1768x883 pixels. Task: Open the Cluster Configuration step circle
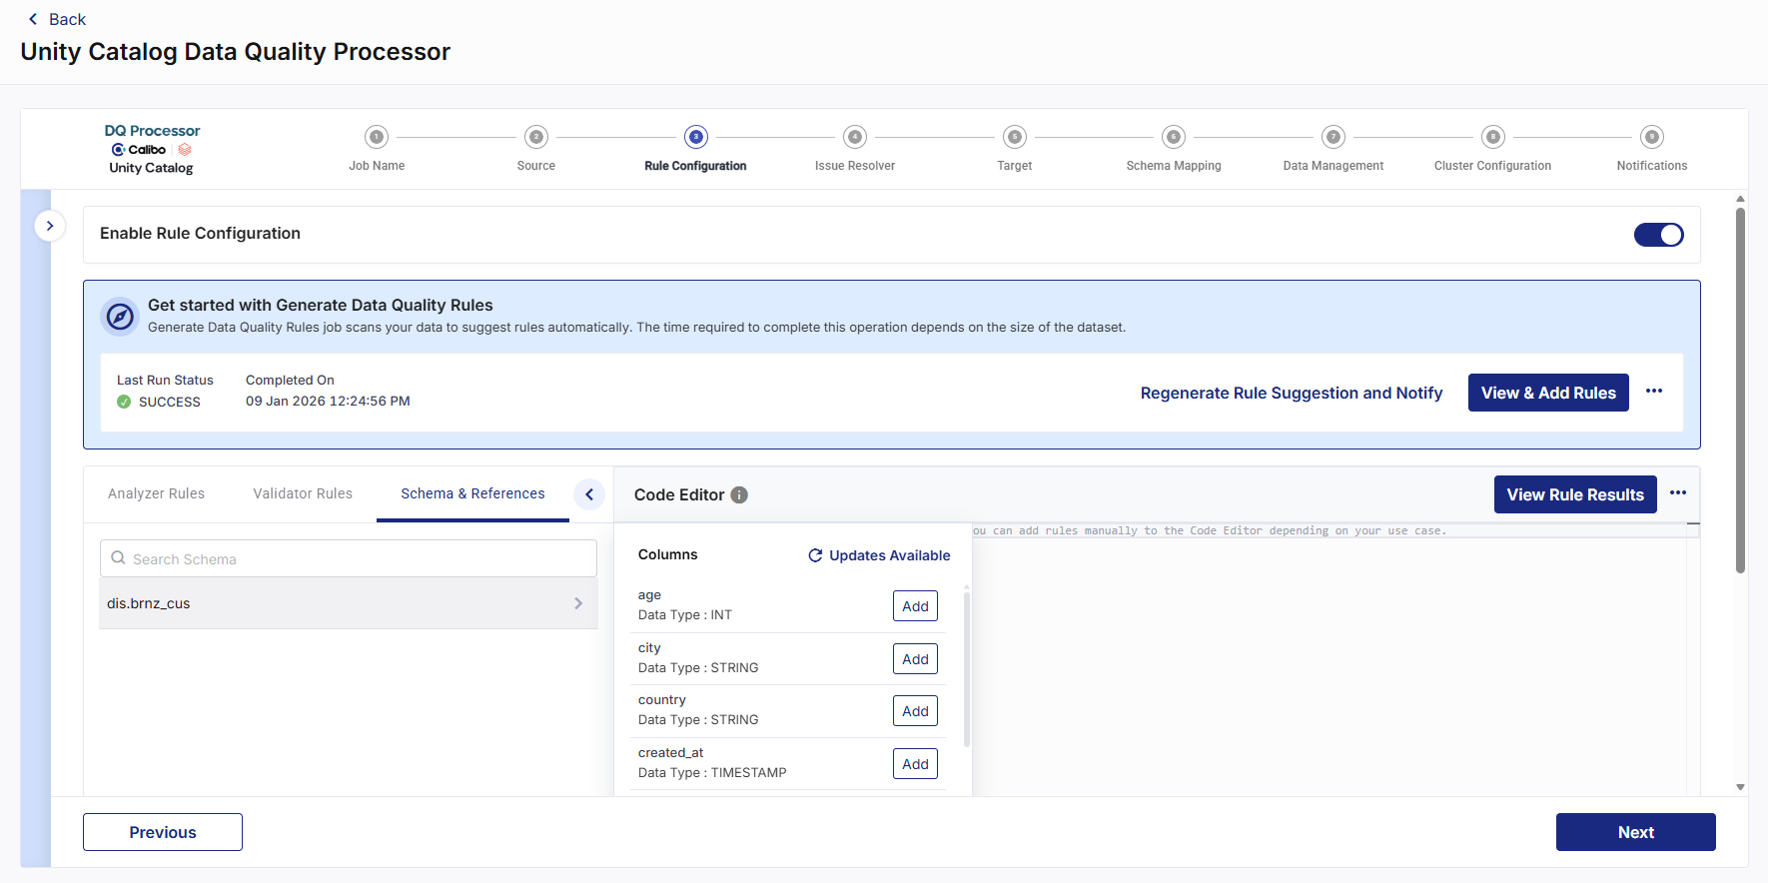click(x=1493, y=137)
